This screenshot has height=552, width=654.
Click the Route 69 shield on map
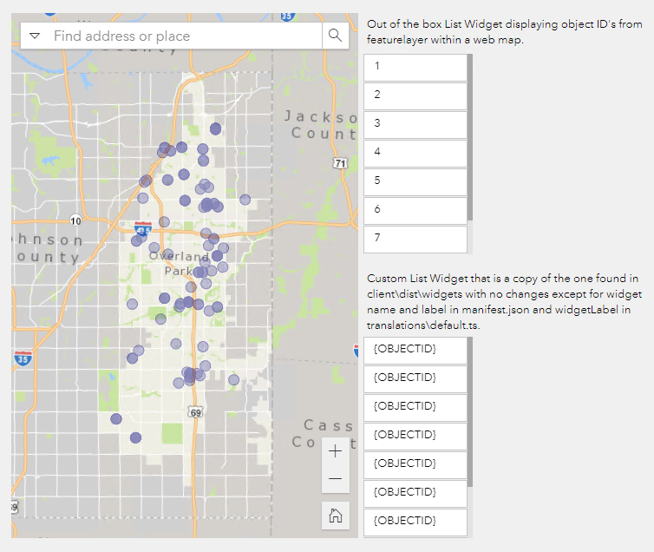coord(196,412)
